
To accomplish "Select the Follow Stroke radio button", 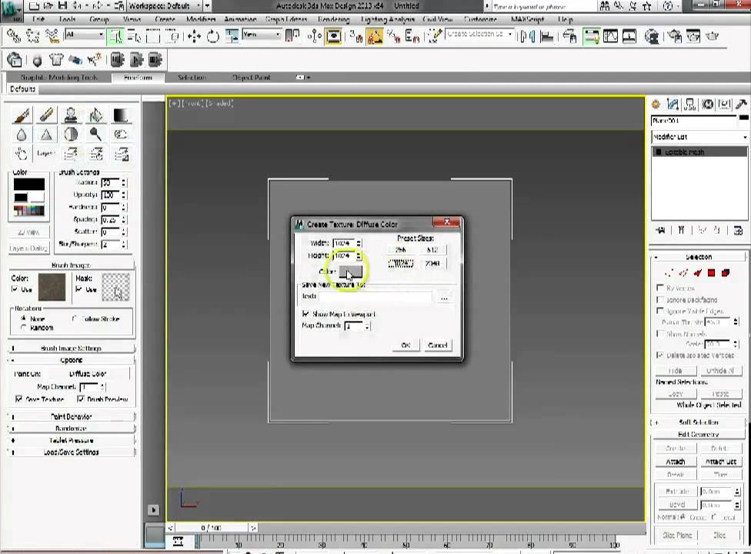I will click(74, 319).
